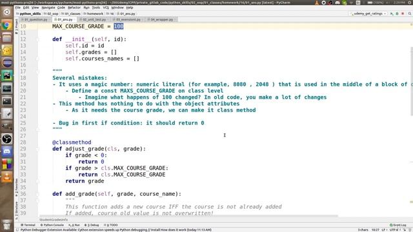Open the Files manager in the launcher
The image size is (413, 232).
tap(7, 37)
